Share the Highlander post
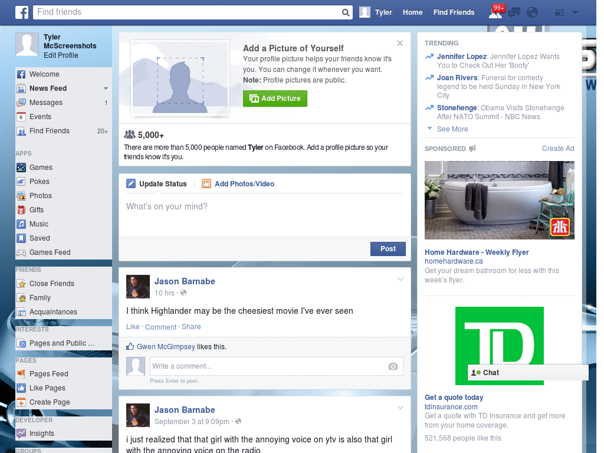This screenshot has width=604, height=453. (x=191, y=327)
